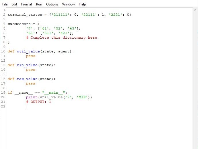Image resolution: width=198 pixels, height=149 pixels.
Task: Click the '7' key on line 5
Action: coord(30,28)
